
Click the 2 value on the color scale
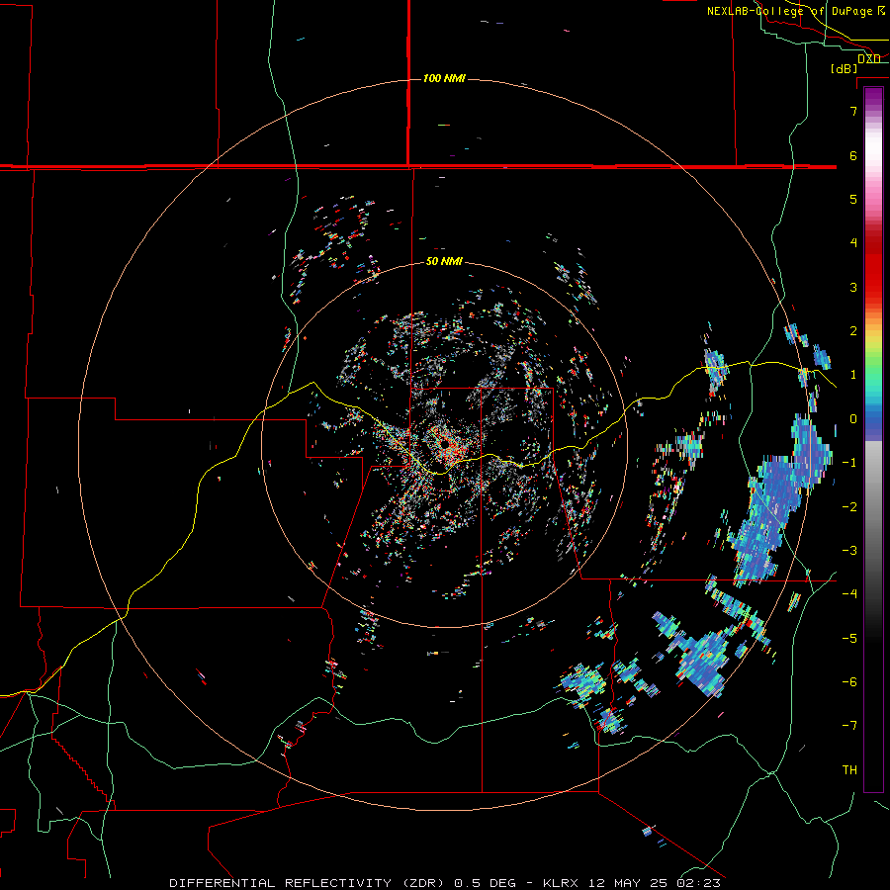853,331
